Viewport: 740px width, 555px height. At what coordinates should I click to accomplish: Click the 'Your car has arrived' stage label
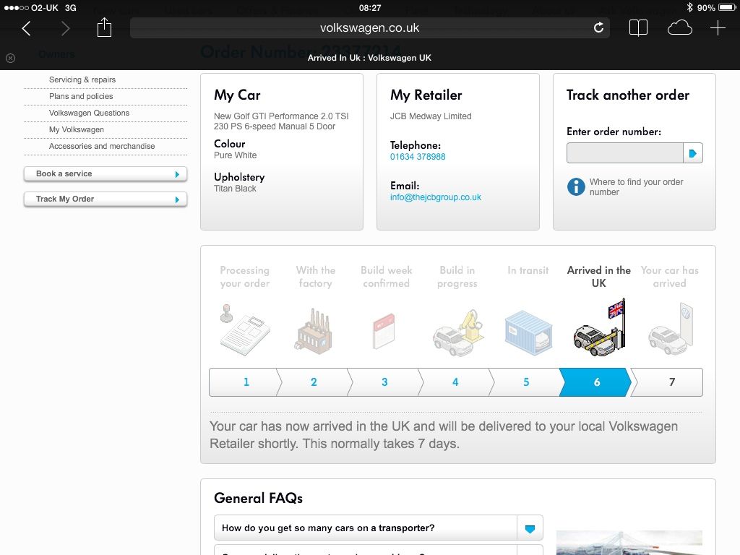[x=670, y=277]
